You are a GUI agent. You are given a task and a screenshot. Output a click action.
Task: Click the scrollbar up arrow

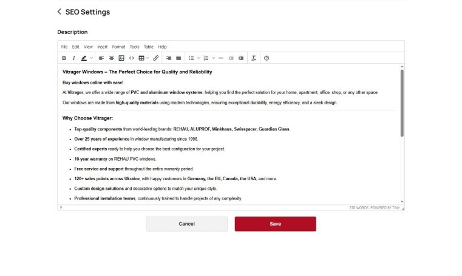(402, 67)
